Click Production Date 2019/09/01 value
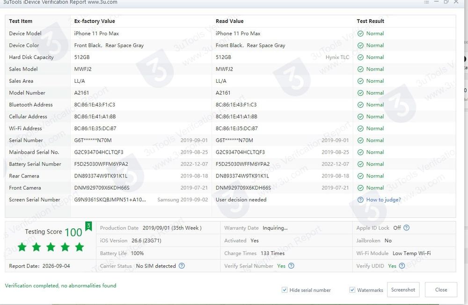 (x=172, y=228)
